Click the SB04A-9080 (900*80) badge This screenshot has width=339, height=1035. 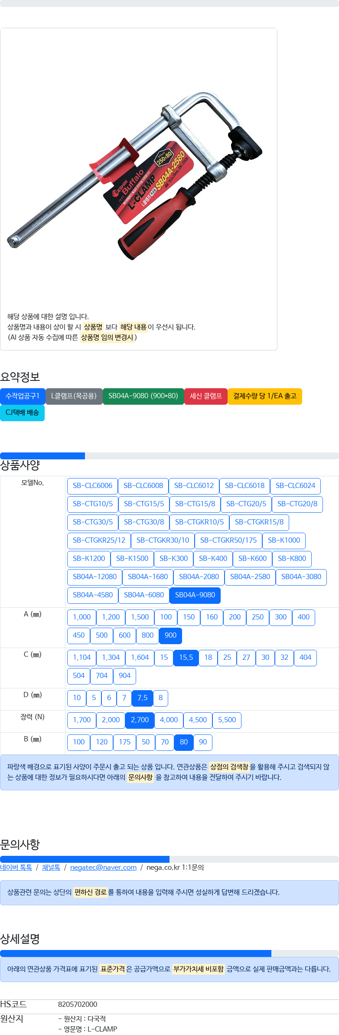[x=143, y=396]
